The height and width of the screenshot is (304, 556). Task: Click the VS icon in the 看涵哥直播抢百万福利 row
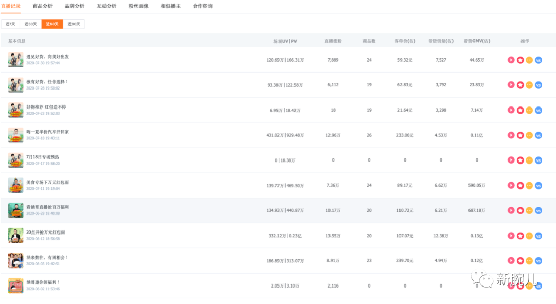click(538, 210)
